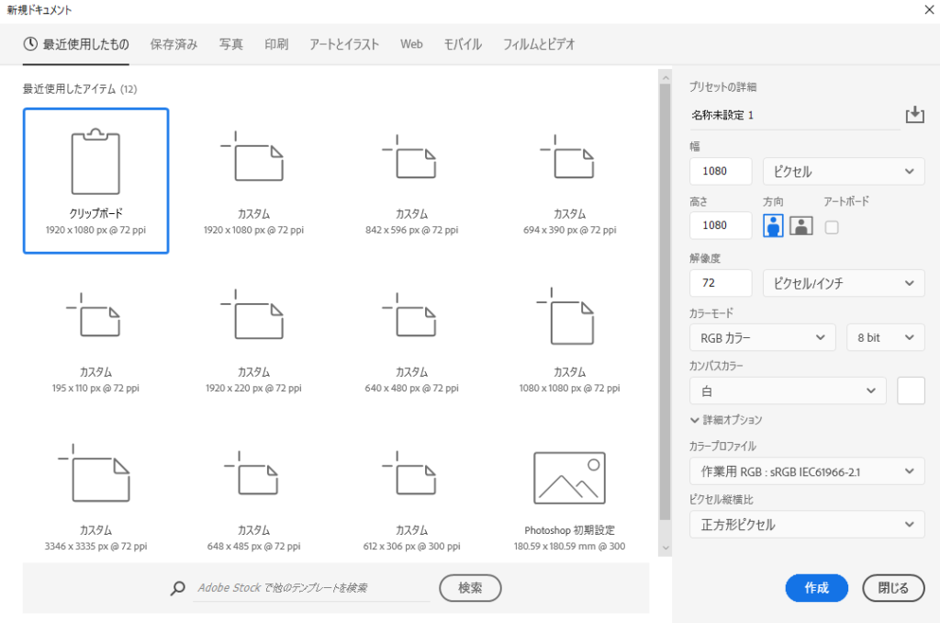Click the white canvas color swatch
The height and width of the screenshot is (623, 940).
[x=911, y=391]
